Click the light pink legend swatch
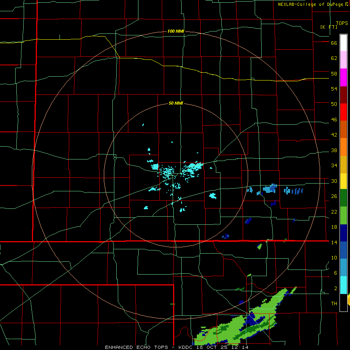 point(343,60)
